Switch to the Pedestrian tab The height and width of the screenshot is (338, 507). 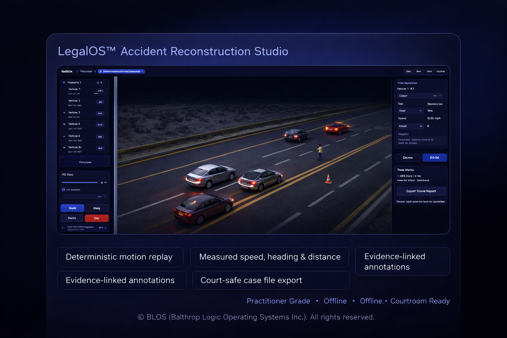86,71
